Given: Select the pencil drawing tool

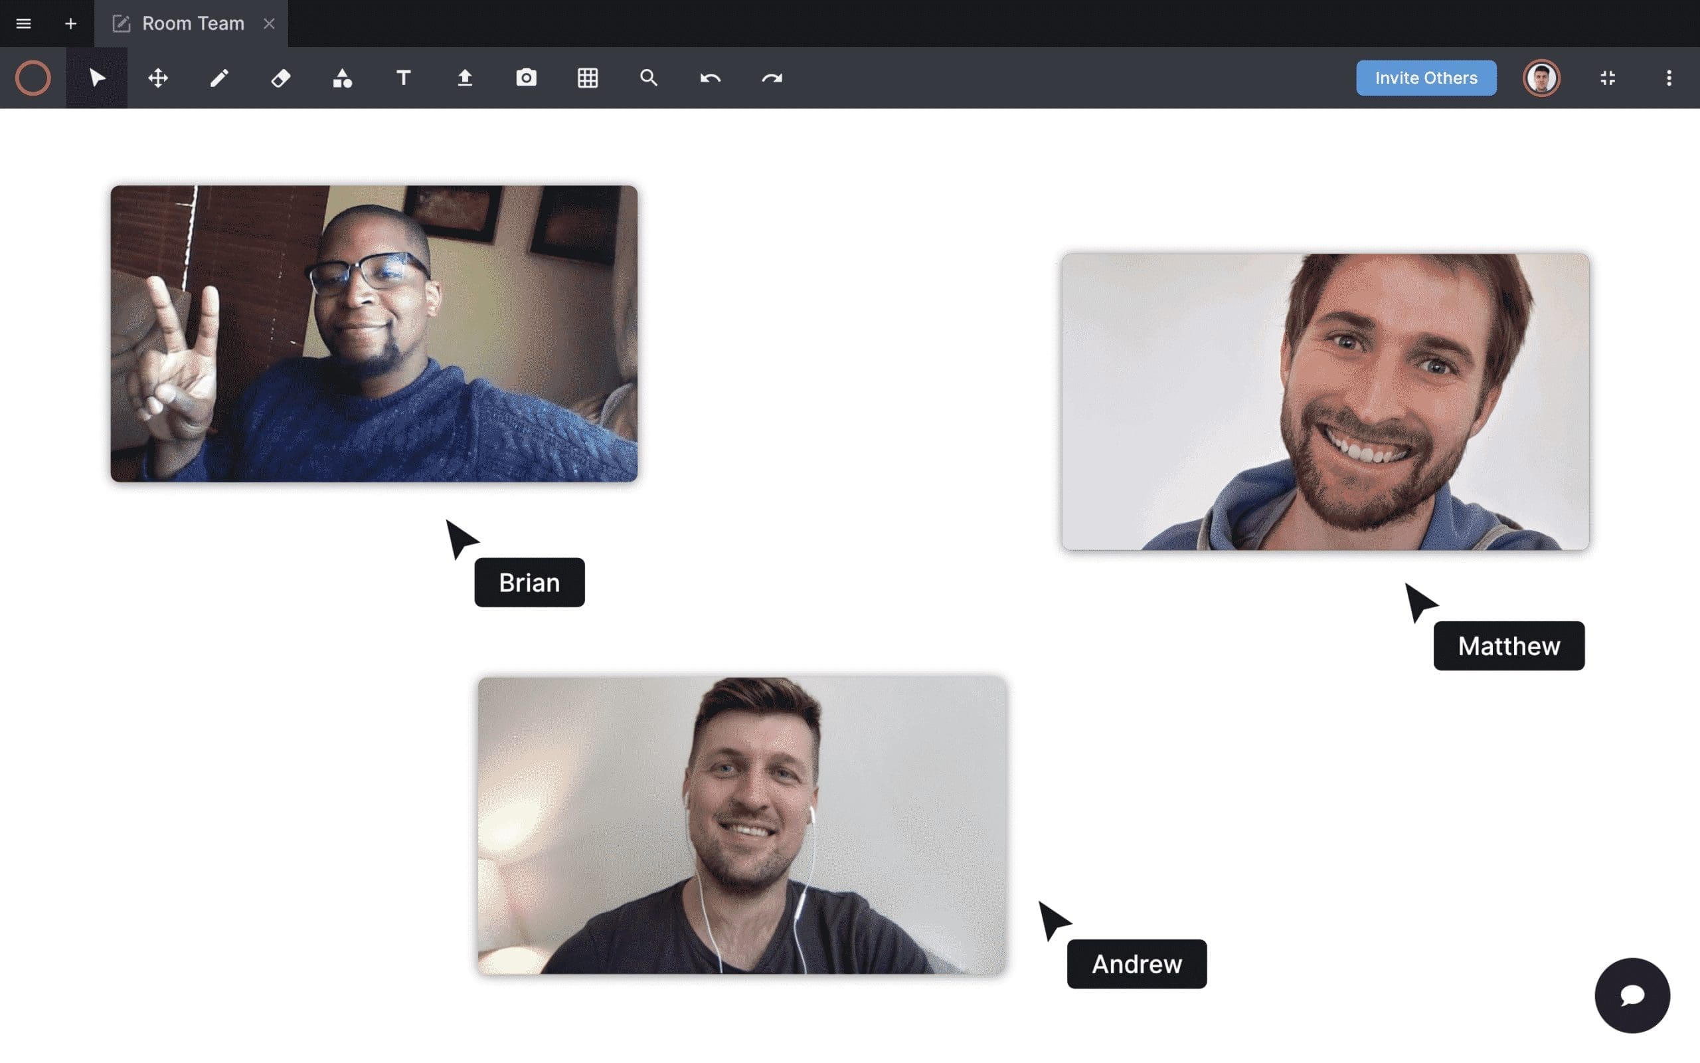Looking at the screenshot, I should pyautogui.click(x=219, y=77).
